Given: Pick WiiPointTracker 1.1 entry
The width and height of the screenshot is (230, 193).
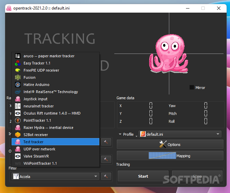Looking at the screenshot, I should point(55,163).
